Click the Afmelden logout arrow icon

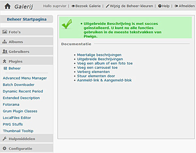[x=176, y=6]
